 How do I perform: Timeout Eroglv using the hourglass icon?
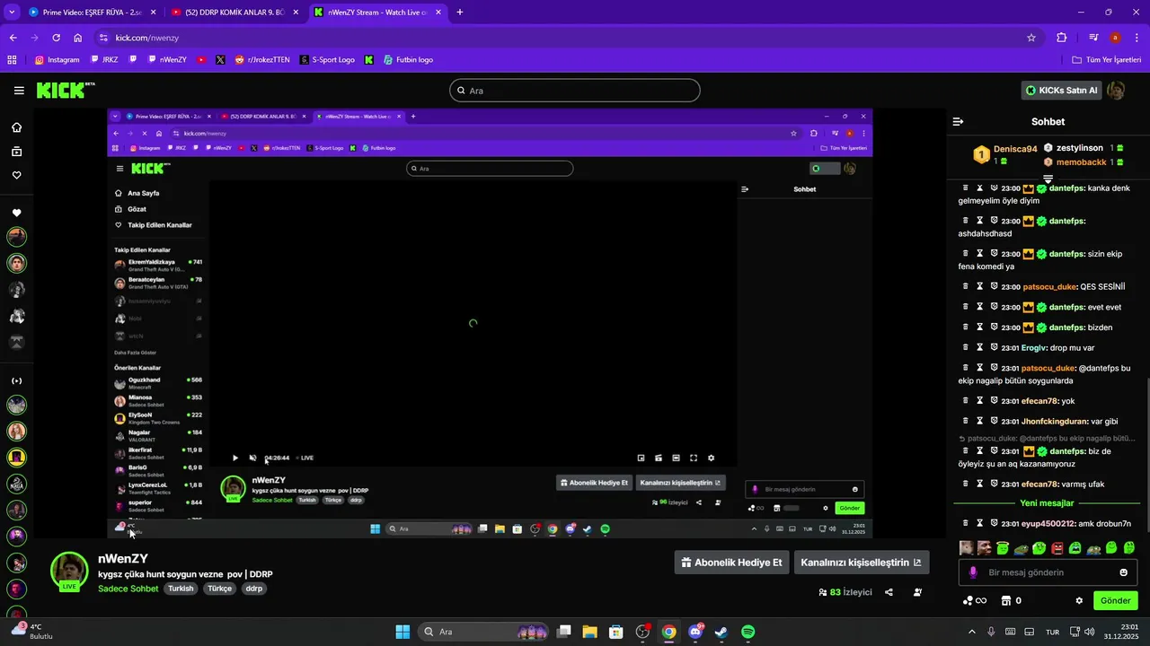point(980,347)
